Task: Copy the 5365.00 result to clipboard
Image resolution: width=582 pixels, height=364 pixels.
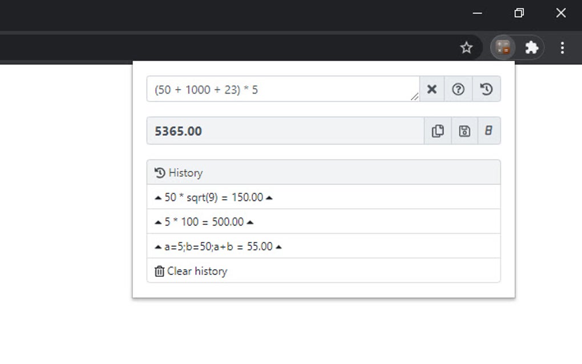Action: (x=438, y=131)
